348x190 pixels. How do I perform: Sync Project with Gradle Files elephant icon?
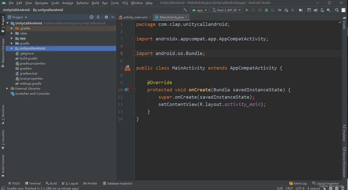pos(316,10)
